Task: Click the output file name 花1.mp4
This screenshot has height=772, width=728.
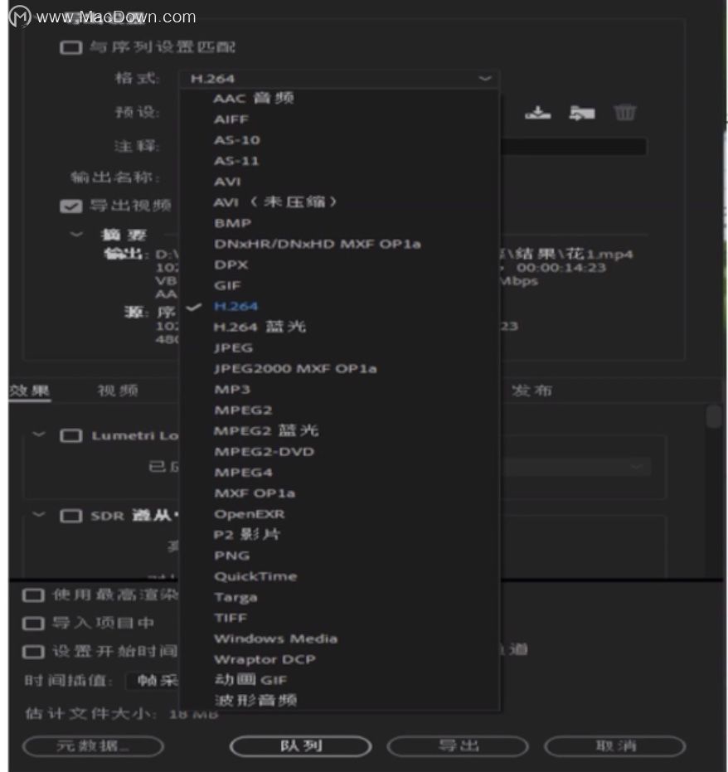Action: [599, 255]
